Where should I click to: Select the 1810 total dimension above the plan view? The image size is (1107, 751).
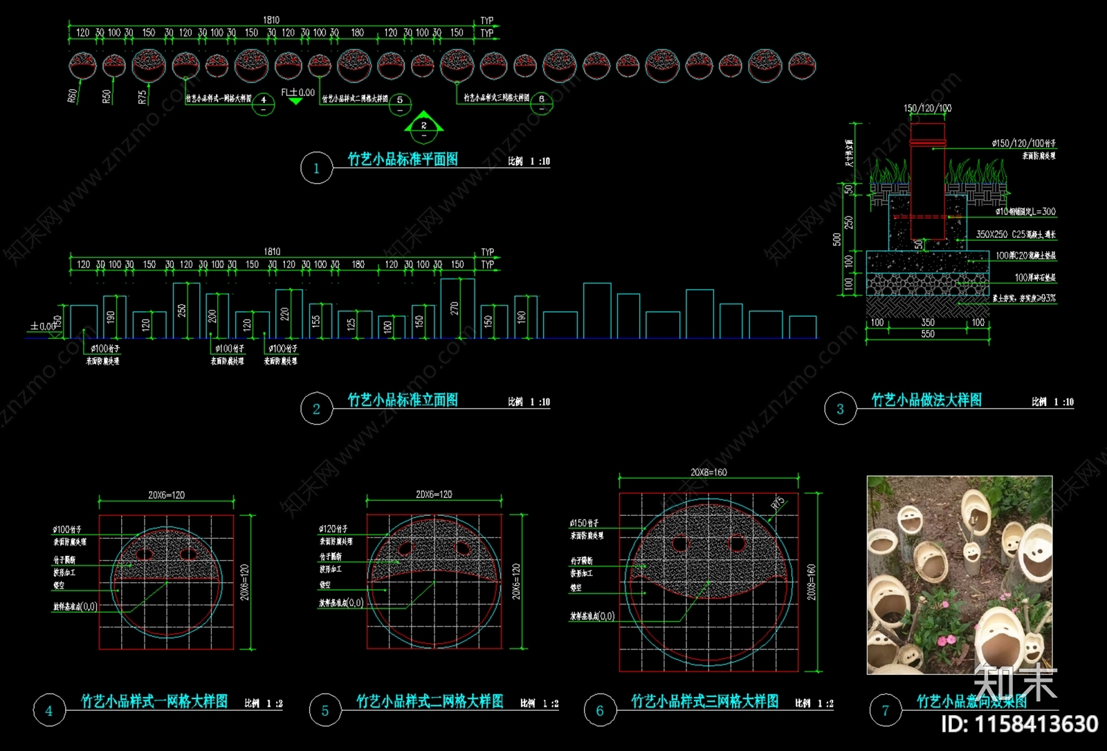pos(271,20)
